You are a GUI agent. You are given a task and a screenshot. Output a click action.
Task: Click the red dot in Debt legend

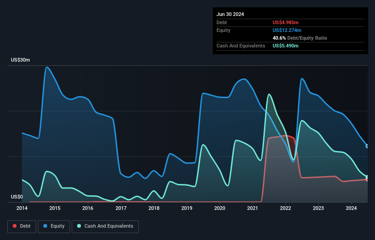click(15, 226)
